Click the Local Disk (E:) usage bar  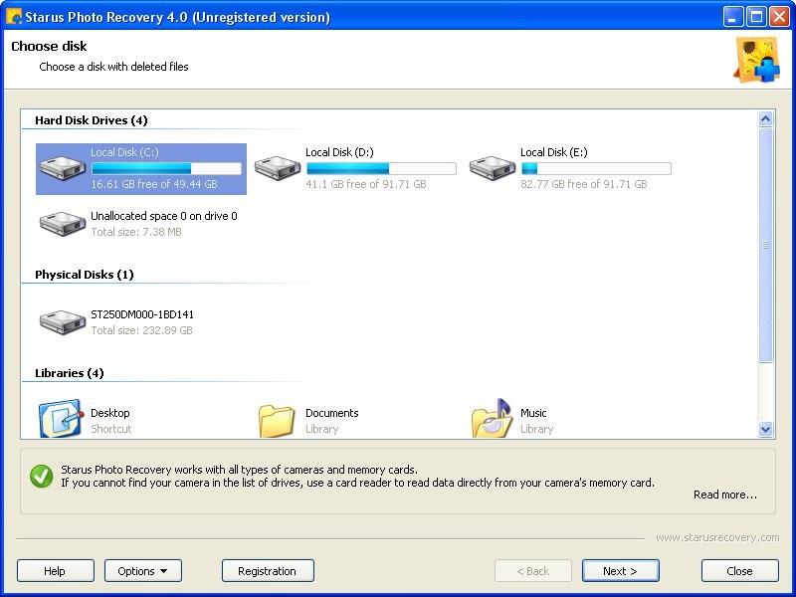point(596,168)
